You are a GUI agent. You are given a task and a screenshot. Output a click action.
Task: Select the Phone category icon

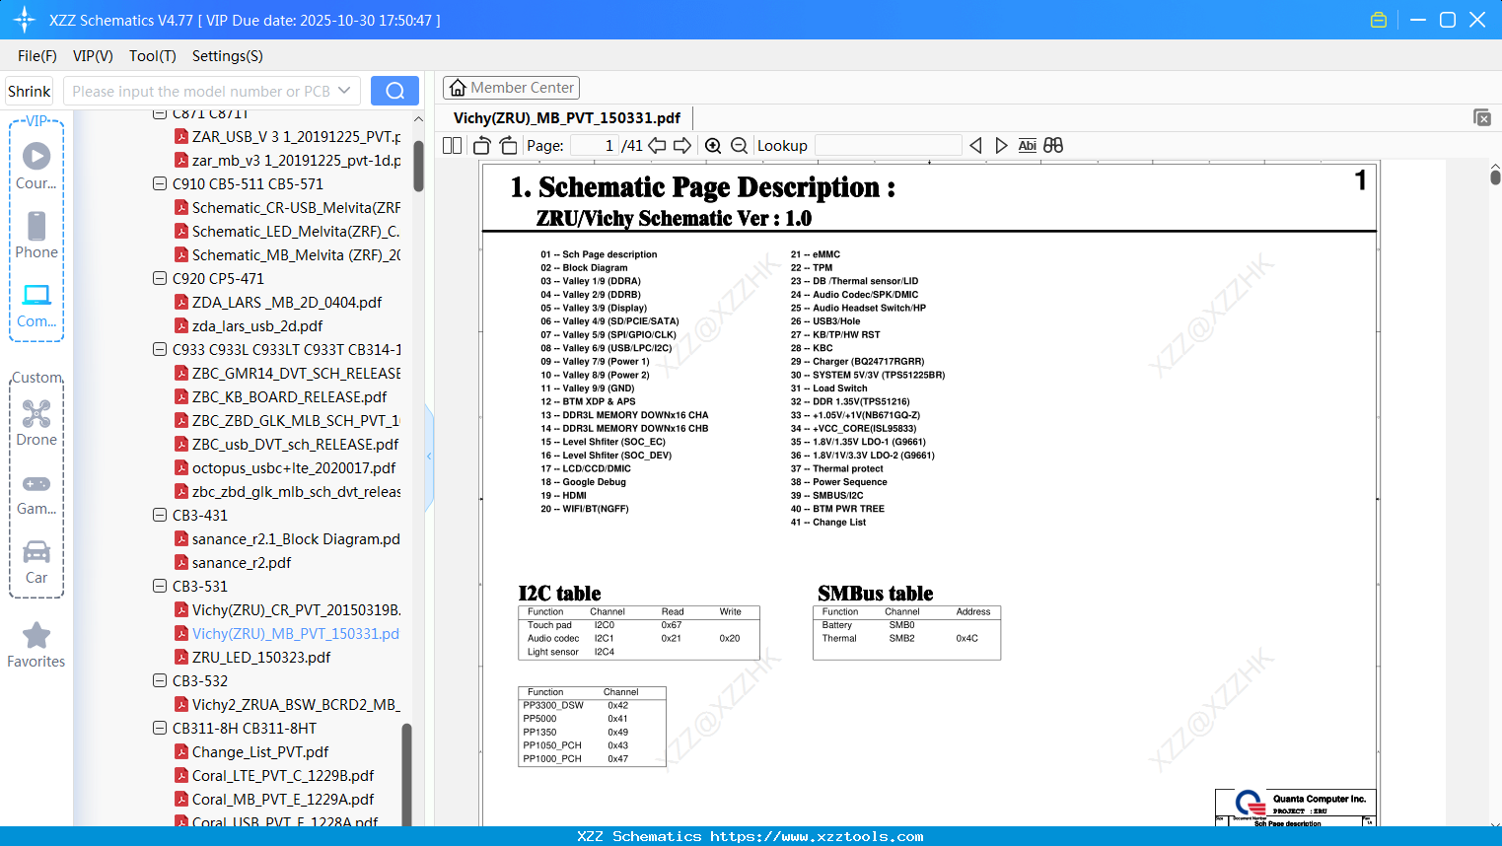[36, 236]
